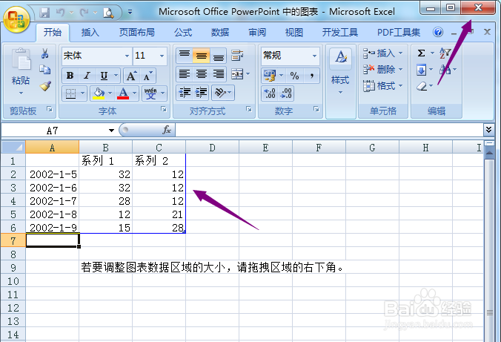Decrease indent in alignment group
The width and height of the screenshot is (501, 342).
pos(185,93)
